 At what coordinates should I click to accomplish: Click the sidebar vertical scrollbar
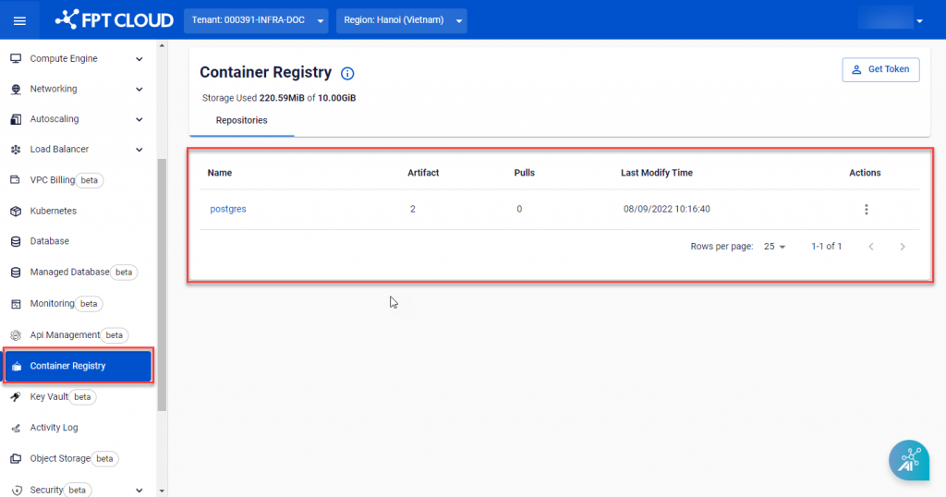pyautogui.click(x=163, y=277)
